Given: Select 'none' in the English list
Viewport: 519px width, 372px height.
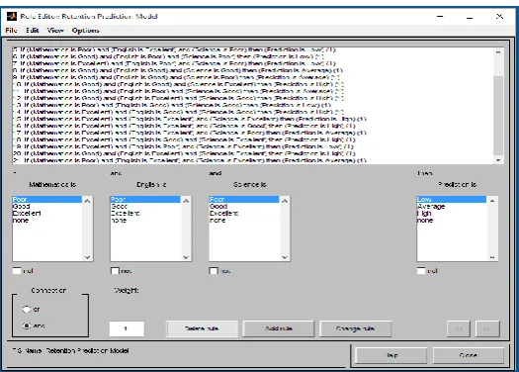Looking at the screenshot, I should (x=145, y=221).
